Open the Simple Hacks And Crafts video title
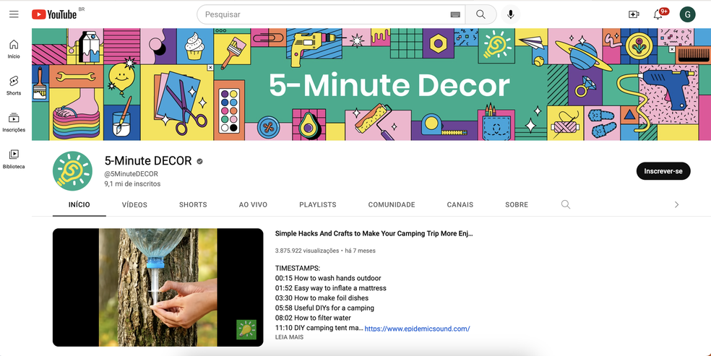 pyautogui.click(x=374, y=234)
